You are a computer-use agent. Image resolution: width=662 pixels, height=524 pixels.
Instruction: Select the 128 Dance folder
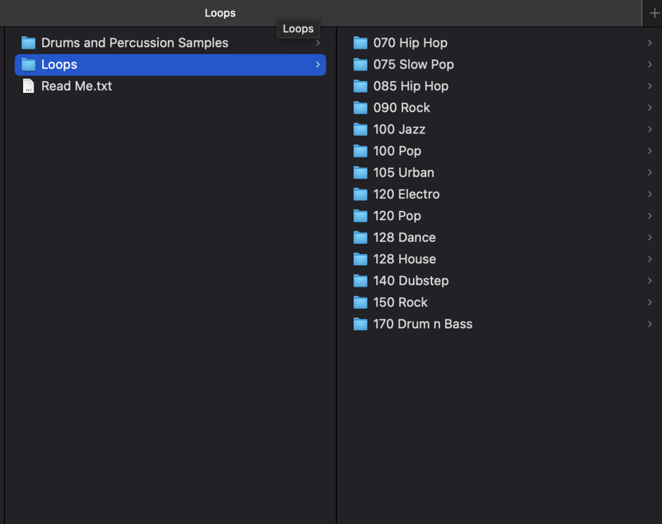pyautogui.click(x=404, y=237)
